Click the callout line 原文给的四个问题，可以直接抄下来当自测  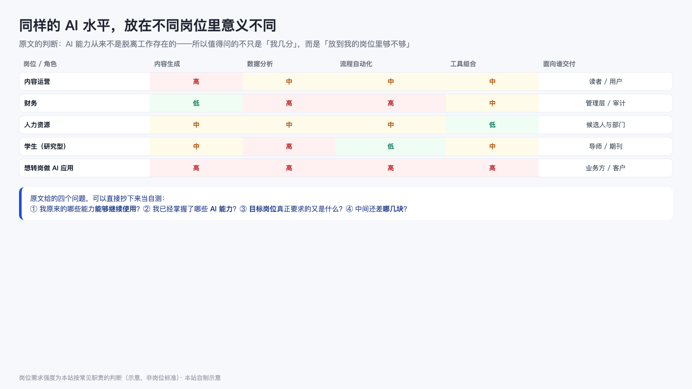pos(98,199)
